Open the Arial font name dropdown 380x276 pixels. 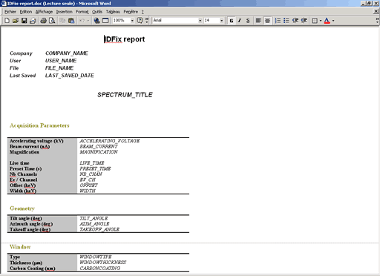[200, 21]
